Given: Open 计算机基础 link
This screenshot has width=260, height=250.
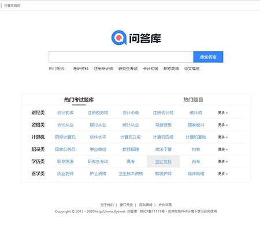Looking at the screenshot, I should coord(196,137).
